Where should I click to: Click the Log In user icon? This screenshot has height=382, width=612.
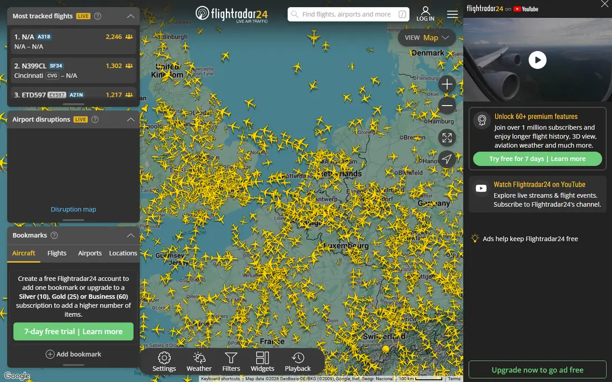(x=425, y=14)
